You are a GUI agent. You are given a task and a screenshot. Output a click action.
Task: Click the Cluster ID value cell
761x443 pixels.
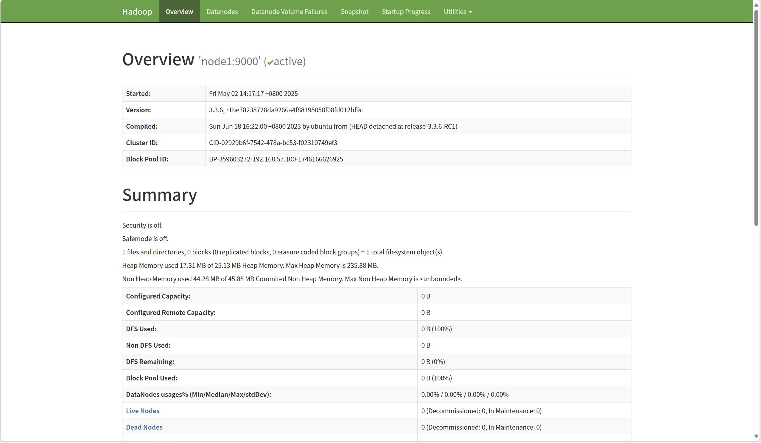(273, 142)
